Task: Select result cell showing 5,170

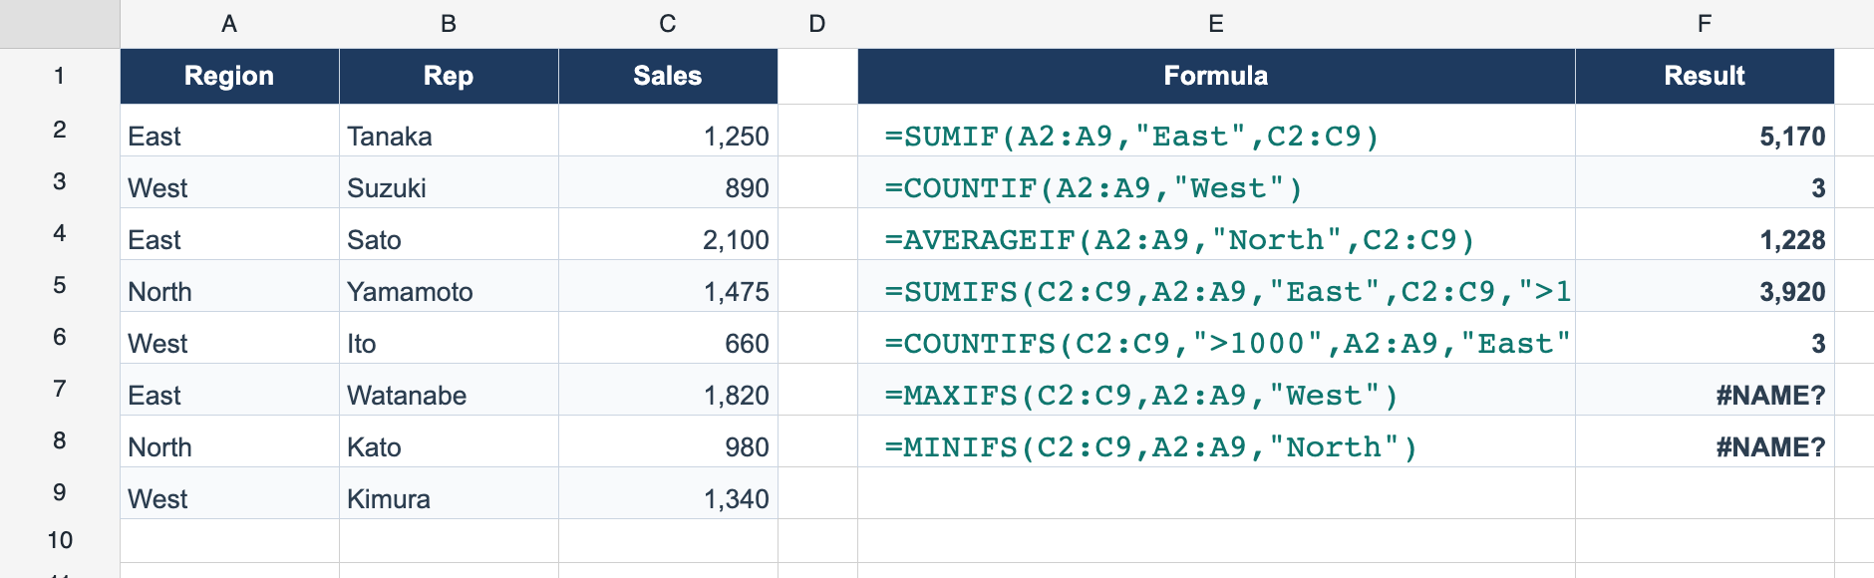Action: coord(1705,131)
